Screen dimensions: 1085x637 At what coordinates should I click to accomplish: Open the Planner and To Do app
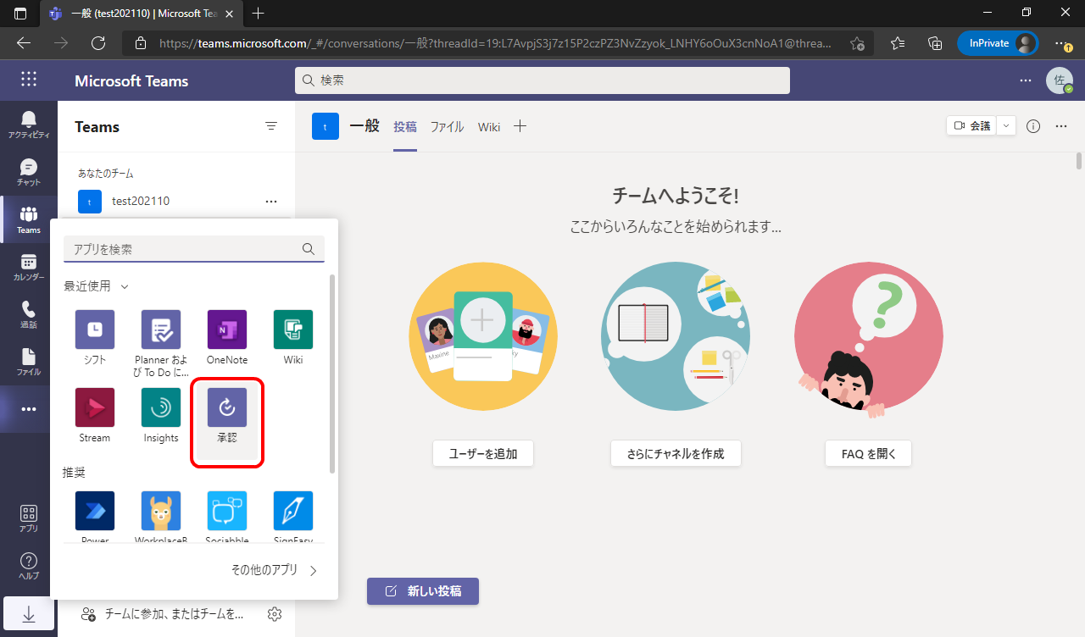click(161, 342)
